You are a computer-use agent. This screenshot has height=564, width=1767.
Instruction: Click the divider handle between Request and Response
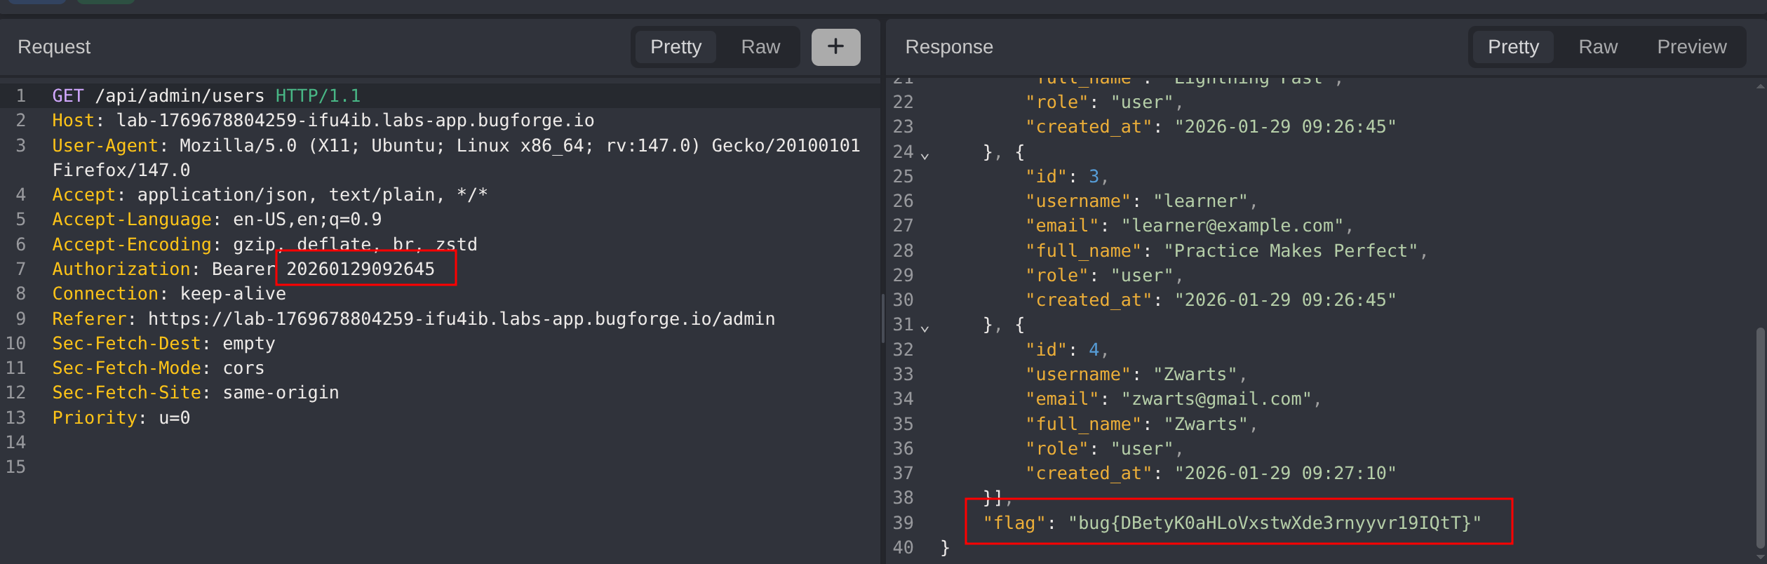pyautogui.click(x=882, y=317)
